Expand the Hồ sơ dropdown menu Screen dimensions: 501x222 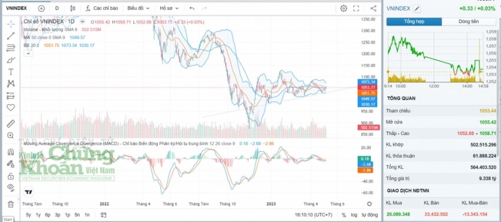click(x=169, y=8)
